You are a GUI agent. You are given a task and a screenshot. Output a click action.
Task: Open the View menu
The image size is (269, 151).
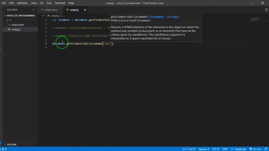click(x=34, y=3)
